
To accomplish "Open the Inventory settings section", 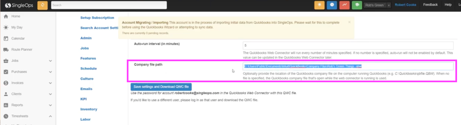I will (89, 109).
